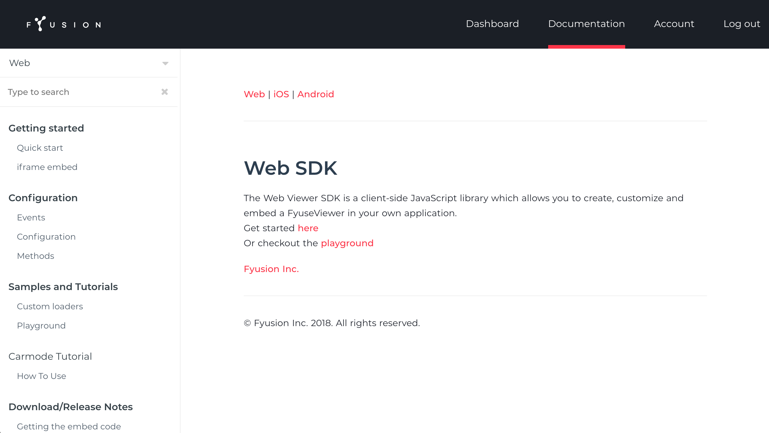This screenshot has height=433, width=769.
Task: Open Quick start in sidebar
Action: coord(40,148)
